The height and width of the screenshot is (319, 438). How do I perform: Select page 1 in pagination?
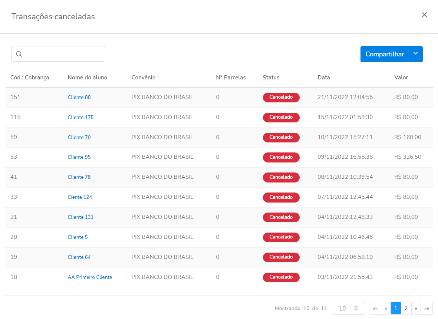pos(396,309)
